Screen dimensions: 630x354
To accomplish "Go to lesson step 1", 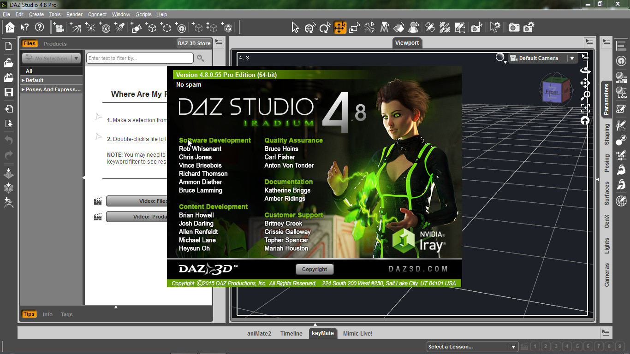I will coord(535,347).
